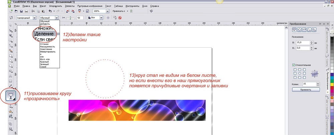Select the Zoom magnifier tool
Image resolution: width=334 pixels, height=135 pixels.
click(x=10, y=40)
